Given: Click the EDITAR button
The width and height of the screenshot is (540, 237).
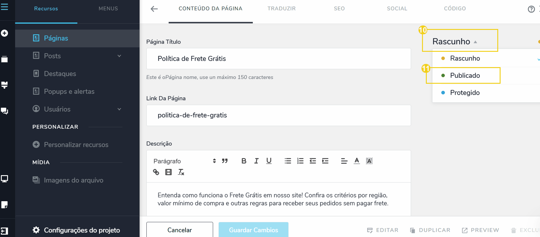Looking at the screenshot, I should point(383,230).
